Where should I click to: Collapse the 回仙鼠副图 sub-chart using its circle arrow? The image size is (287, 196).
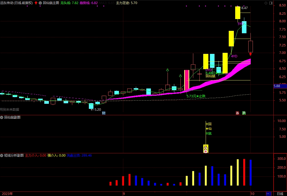[x=2, y=117]
